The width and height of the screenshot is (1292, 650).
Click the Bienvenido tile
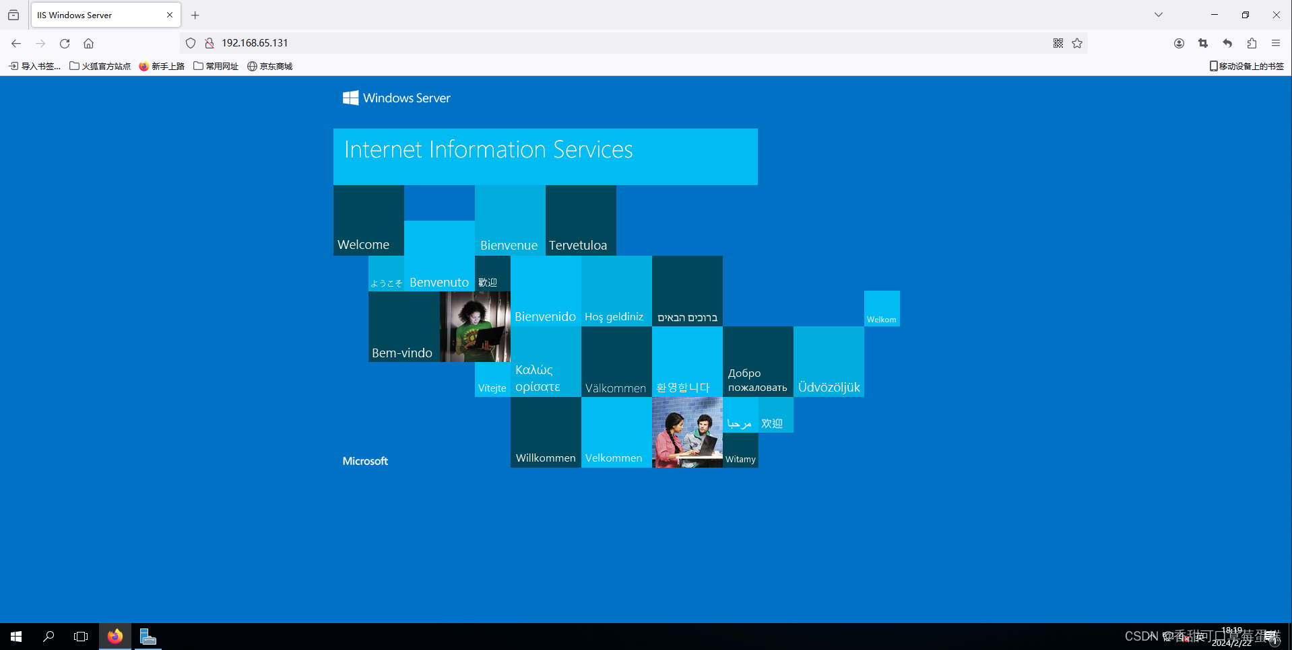pyautogui.click(x=546, y=291)
